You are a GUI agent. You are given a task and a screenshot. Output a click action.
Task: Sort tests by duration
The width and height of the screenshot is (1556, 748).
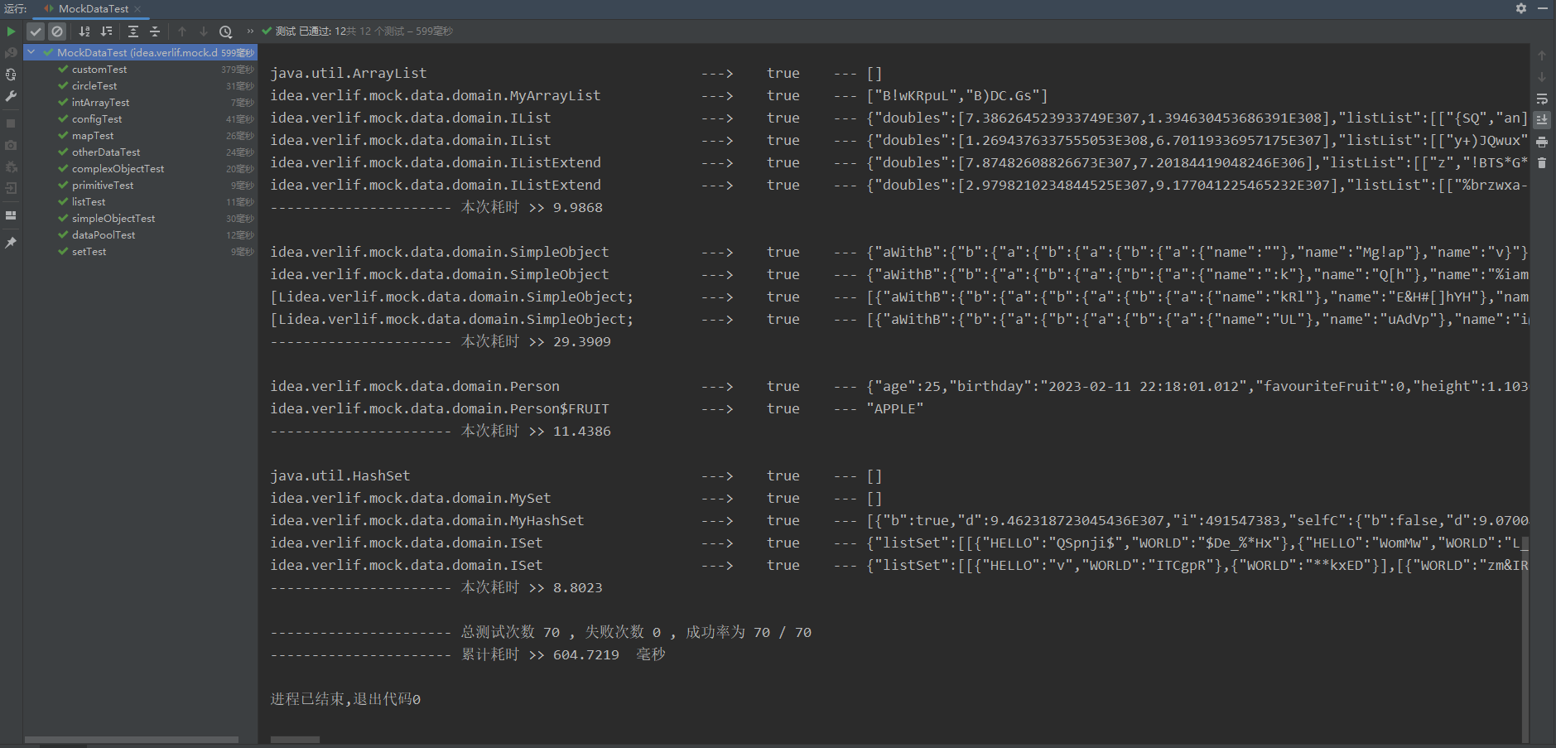[x=106, y=31]
